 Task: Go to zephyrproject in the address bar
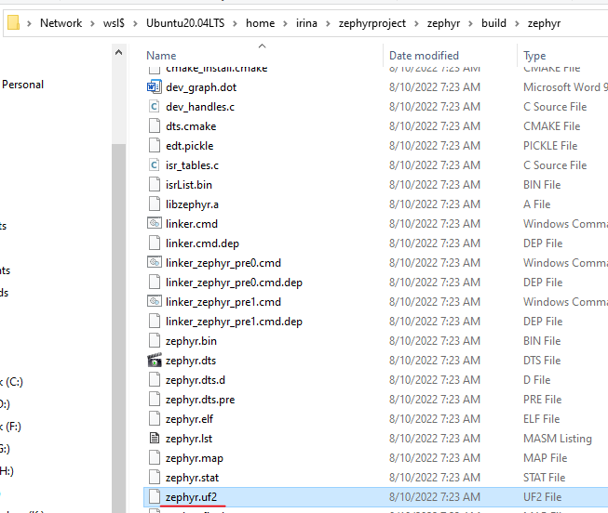coord(372,23)
